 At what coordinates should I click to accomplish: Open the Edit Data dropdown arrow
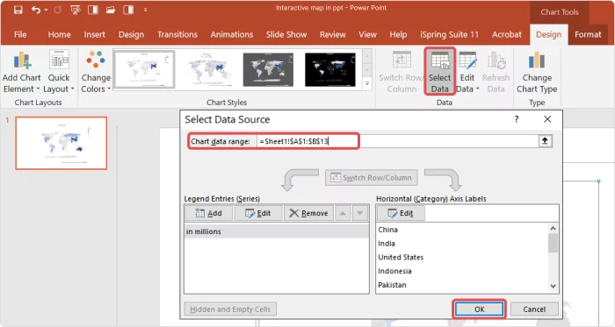pos(477,89)
